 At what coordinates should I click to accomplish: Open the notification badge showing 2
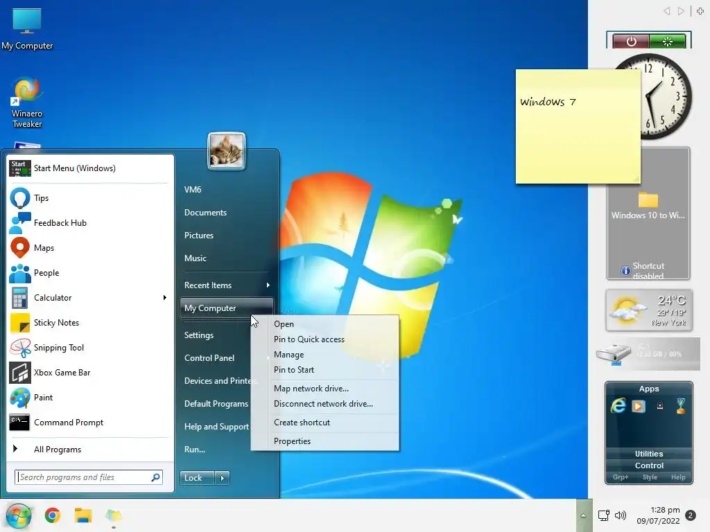point(691,515)
